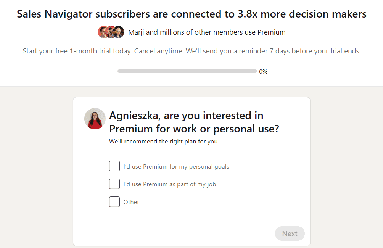Check the personal goals checkbox
The width and height of the screenshot is (383, 248).
[x=114, y=166]
